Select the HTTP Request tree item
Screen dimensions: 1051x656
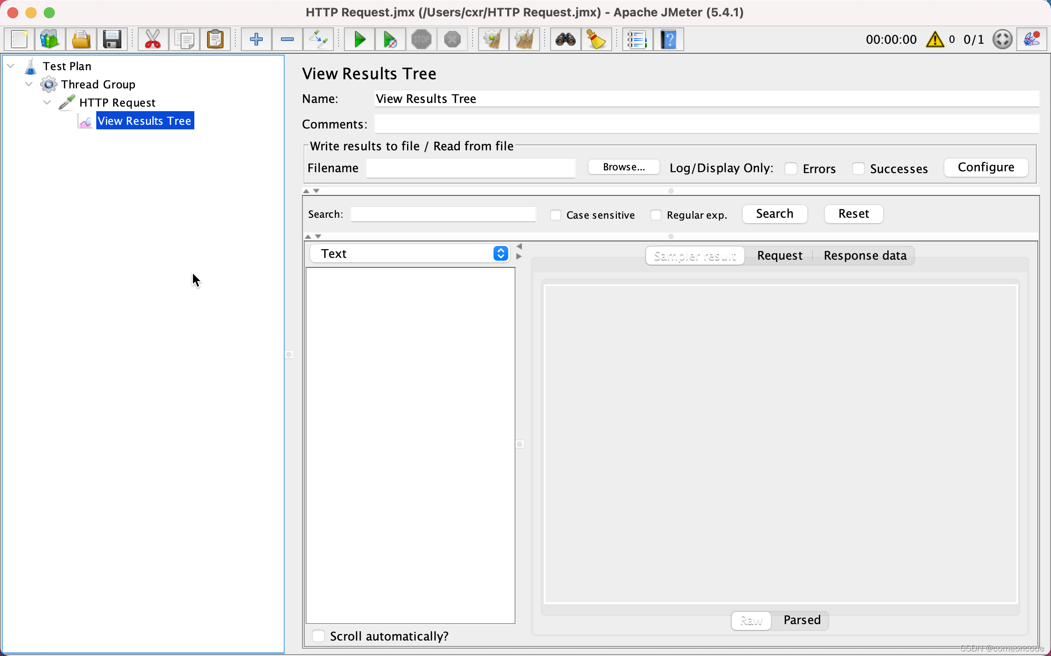117,102
